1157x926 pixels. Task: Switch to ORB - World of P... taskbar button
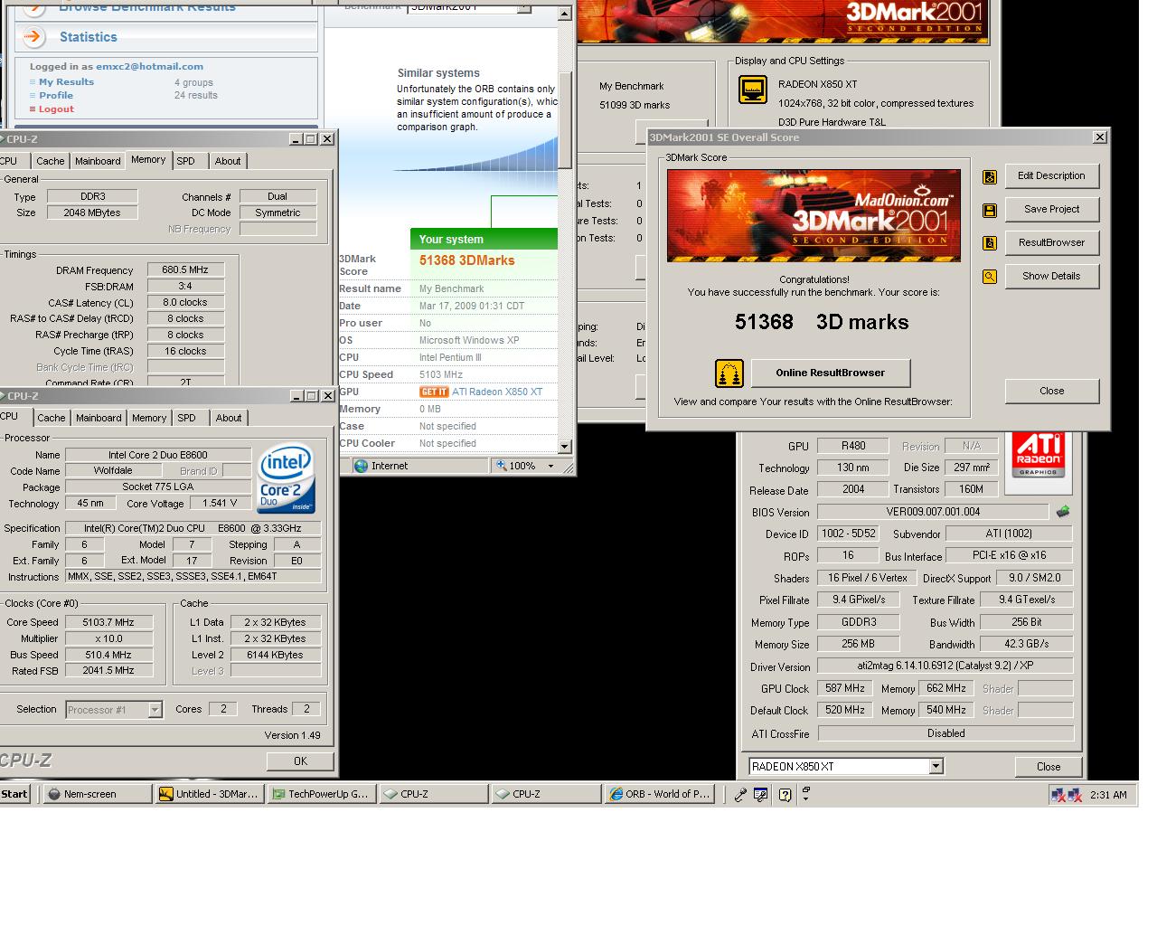pyautogui.click(x=659, y=794)
